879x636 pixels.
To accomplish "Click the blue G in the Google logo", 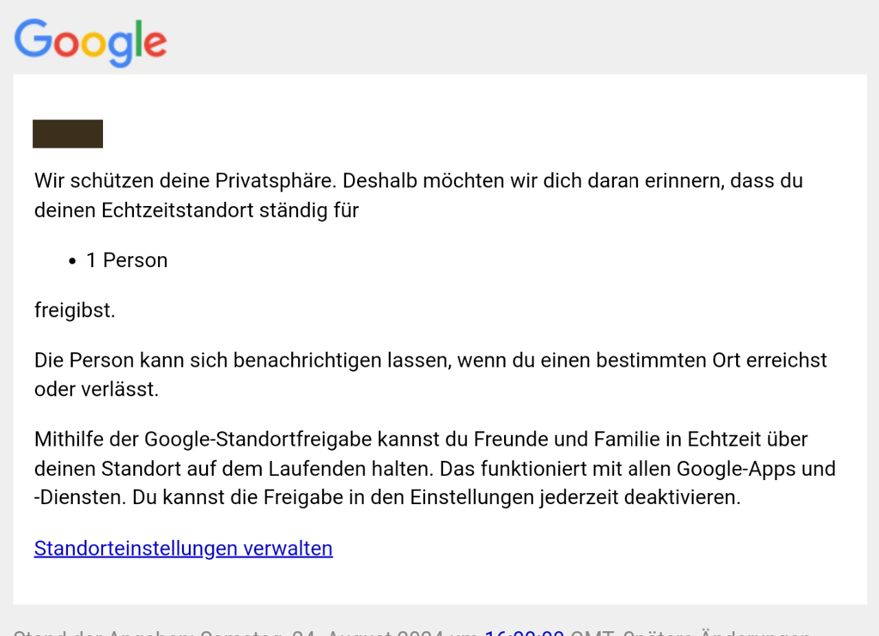I will coord(32,38).
